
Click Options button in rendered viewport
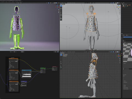[x=58, y=4]
